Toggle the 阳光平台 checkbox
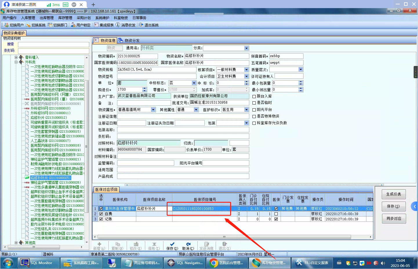 click(254, 110)
